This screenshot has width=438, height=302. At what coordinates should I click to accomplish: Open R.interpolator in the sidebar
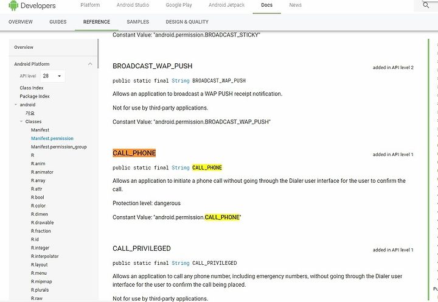[44, 256]
